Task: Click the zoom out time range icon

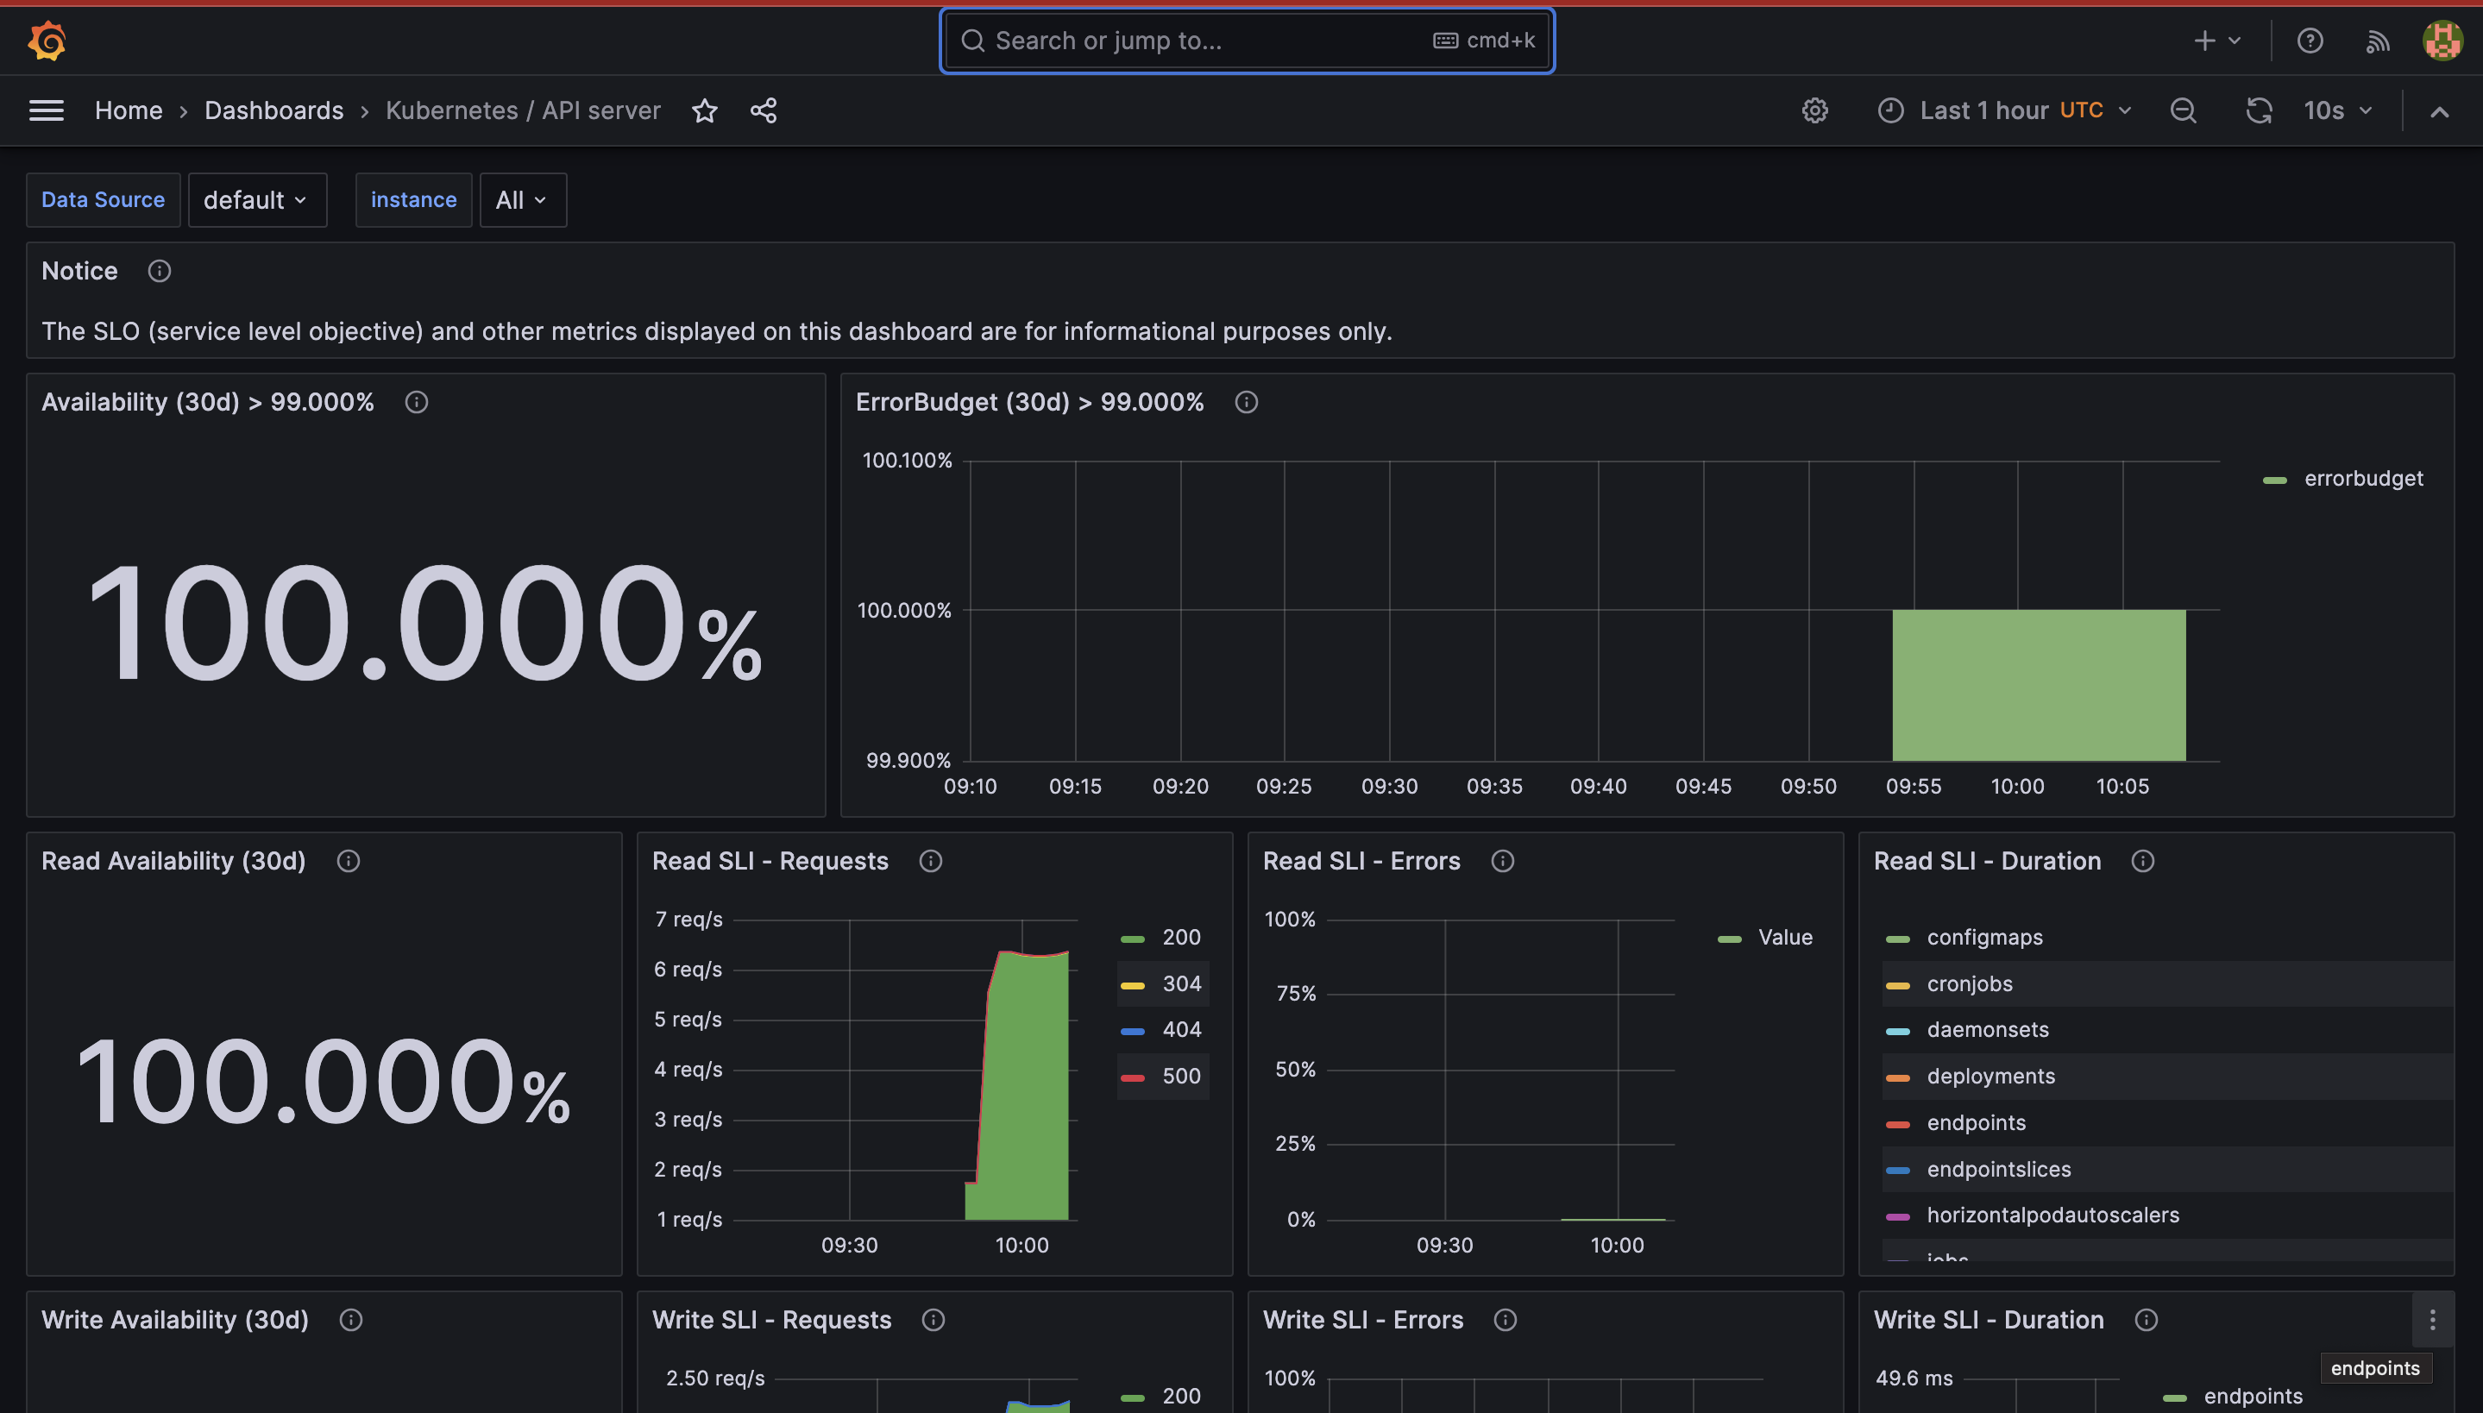Action: tap(2183, 110)
